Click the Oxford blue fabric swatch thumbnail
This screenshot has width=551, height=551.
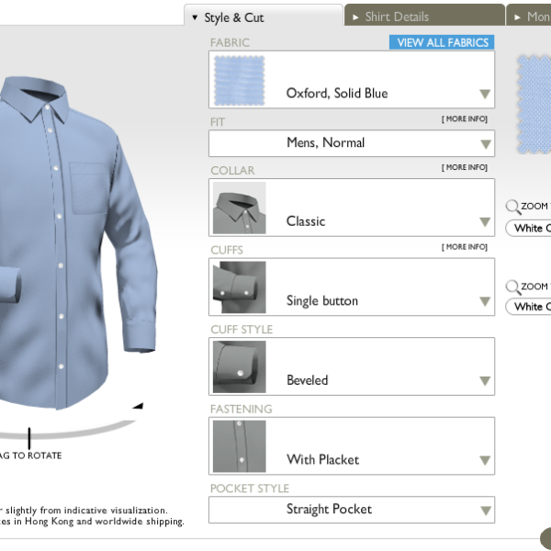pyautogui.click(x=240, y=81)
